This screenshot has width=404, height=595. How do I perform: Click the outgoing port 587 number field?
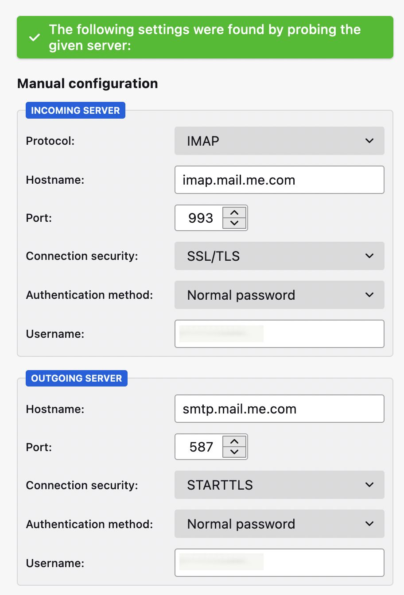pyautogui.click(x=200, y=447)
